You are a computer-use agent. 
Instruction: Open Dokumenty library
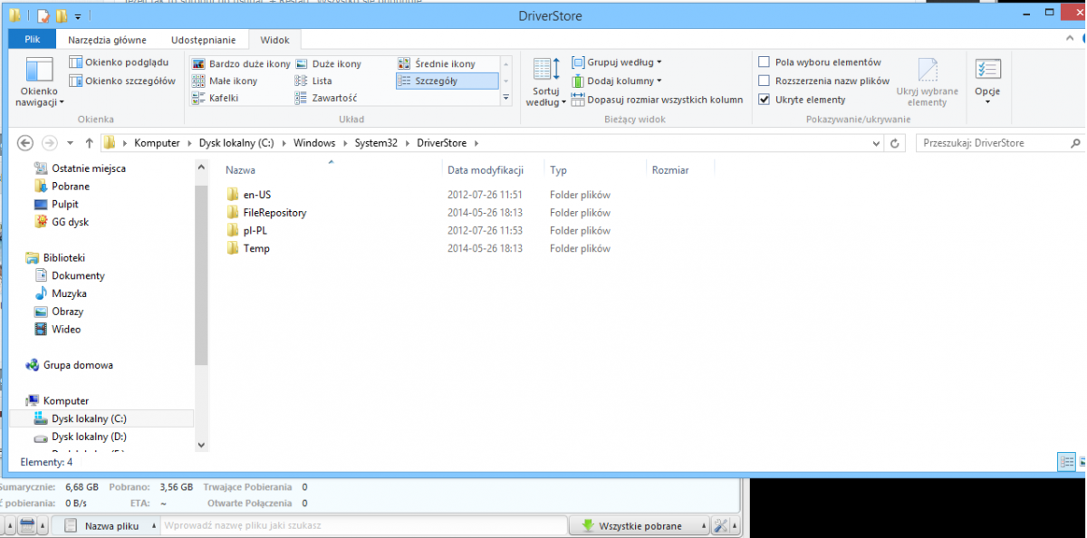[x=78, y=275]
